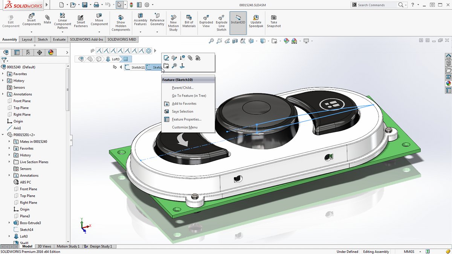Click the Edit Appearance color-ball in the view toolbar
The height and width of the screenshot is (254, 452).
point(286,41)
